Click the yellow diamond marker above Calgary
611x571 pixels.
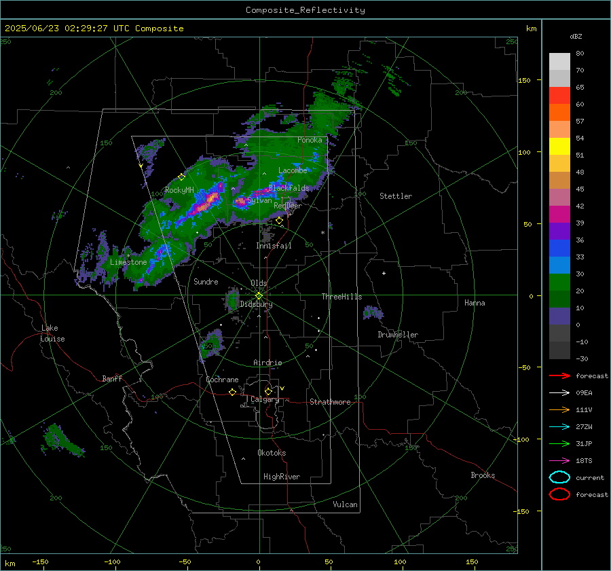[x=268, y=391]
